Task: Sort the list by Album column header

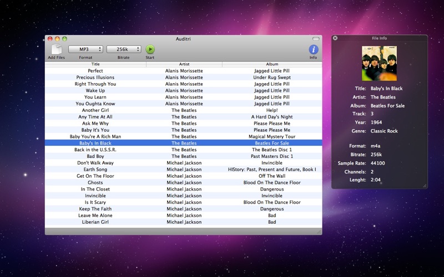Action: (272, 64)
